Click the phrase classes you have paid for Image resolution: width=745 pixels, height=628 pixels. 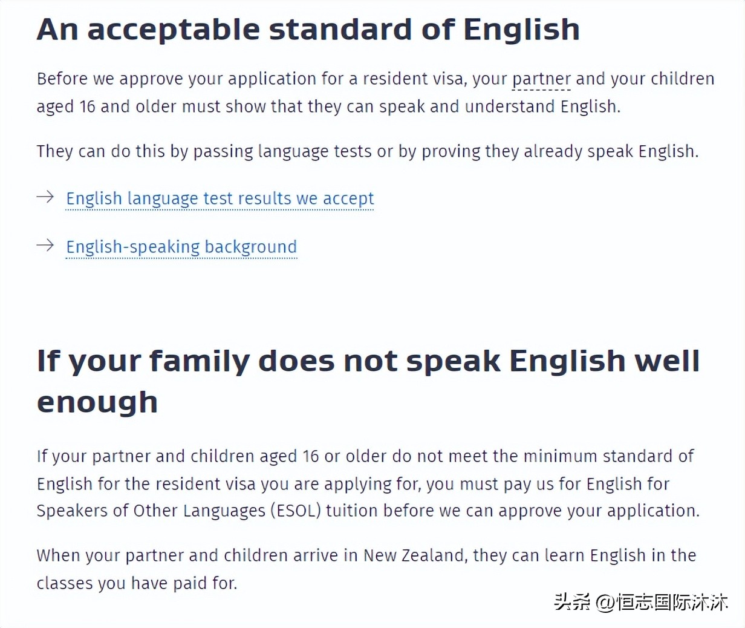click(x=136, y=583)
